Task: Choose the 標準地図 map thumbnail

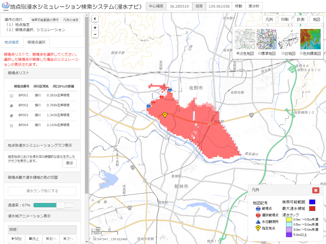Action: coord(267,39)
